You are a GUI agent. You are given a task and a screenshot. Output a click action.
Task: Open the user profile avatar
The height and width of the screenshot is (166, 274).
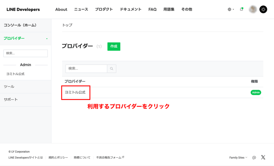tap(253, 9)
